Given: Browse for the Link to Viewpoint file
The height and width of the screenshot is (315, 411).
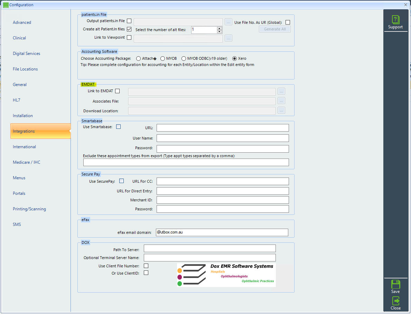Looking at the screenshot, I should click(x=228, y=38).
